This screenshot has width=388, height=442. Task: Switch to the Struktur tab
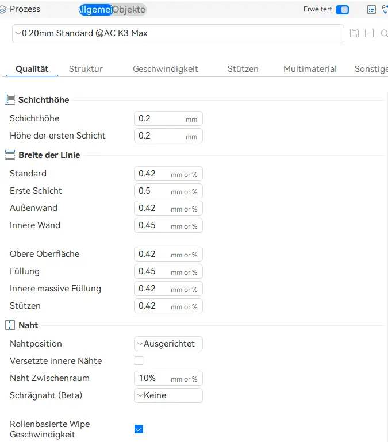86,69
